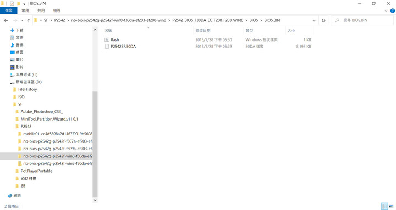
Task: Go up one folder level arrow
Action: (29, 20)
